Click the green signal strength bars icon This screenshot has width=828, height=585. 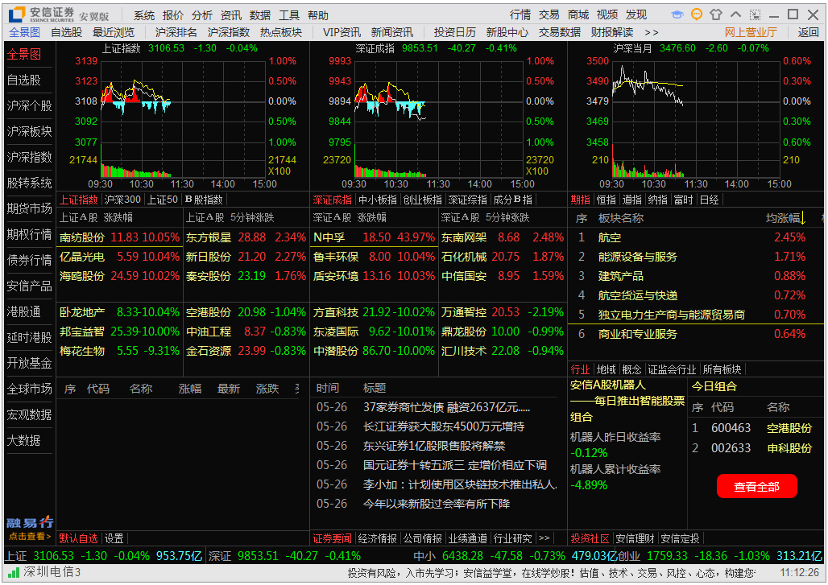pyautogui.click(x=14, y=572)
